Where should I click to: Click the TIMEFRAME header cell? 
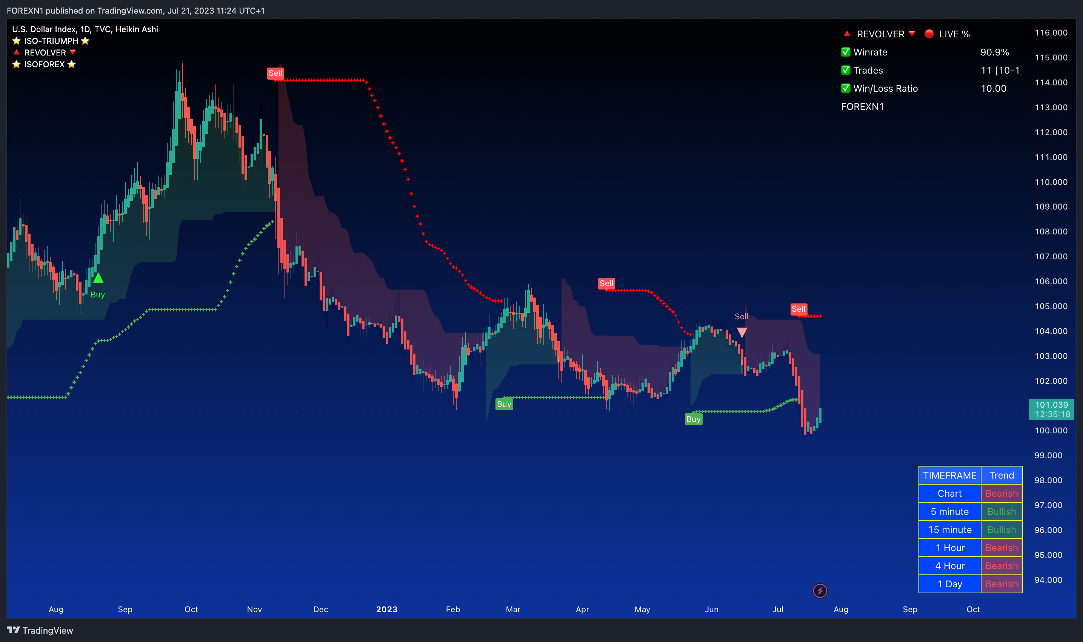pos(949,475)
